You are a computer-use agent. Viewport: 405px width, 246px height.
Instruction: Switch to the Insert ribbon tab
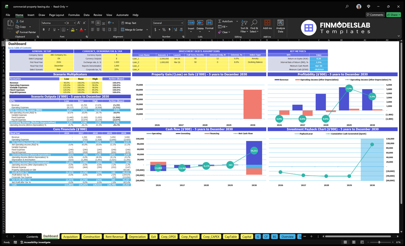click(x=31, y=15)
